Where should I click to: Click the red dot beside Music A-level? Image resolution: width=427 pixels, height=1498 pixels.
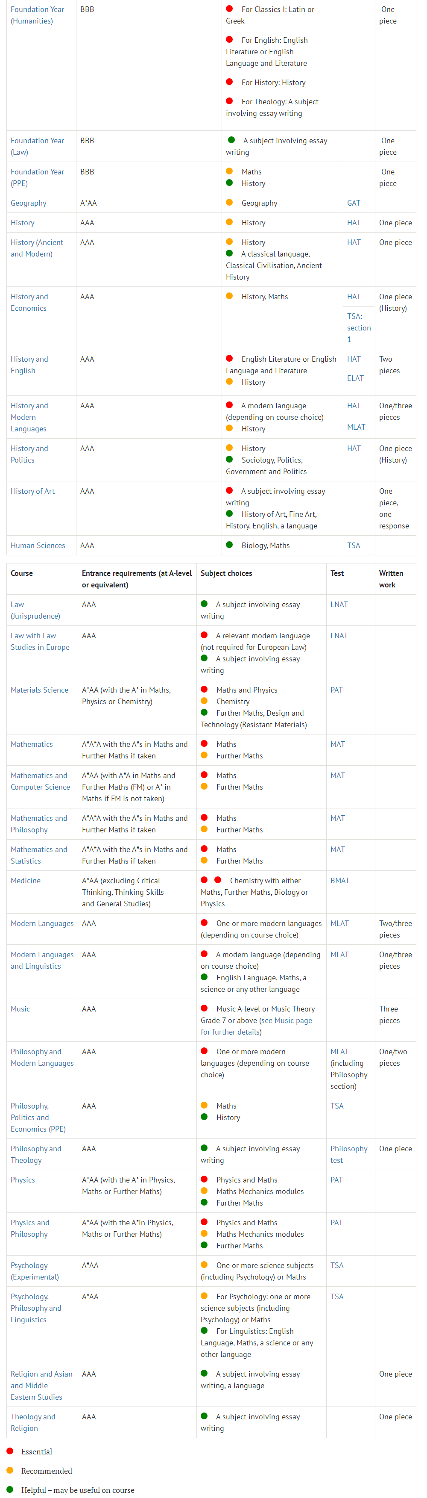pos(205,1008)
